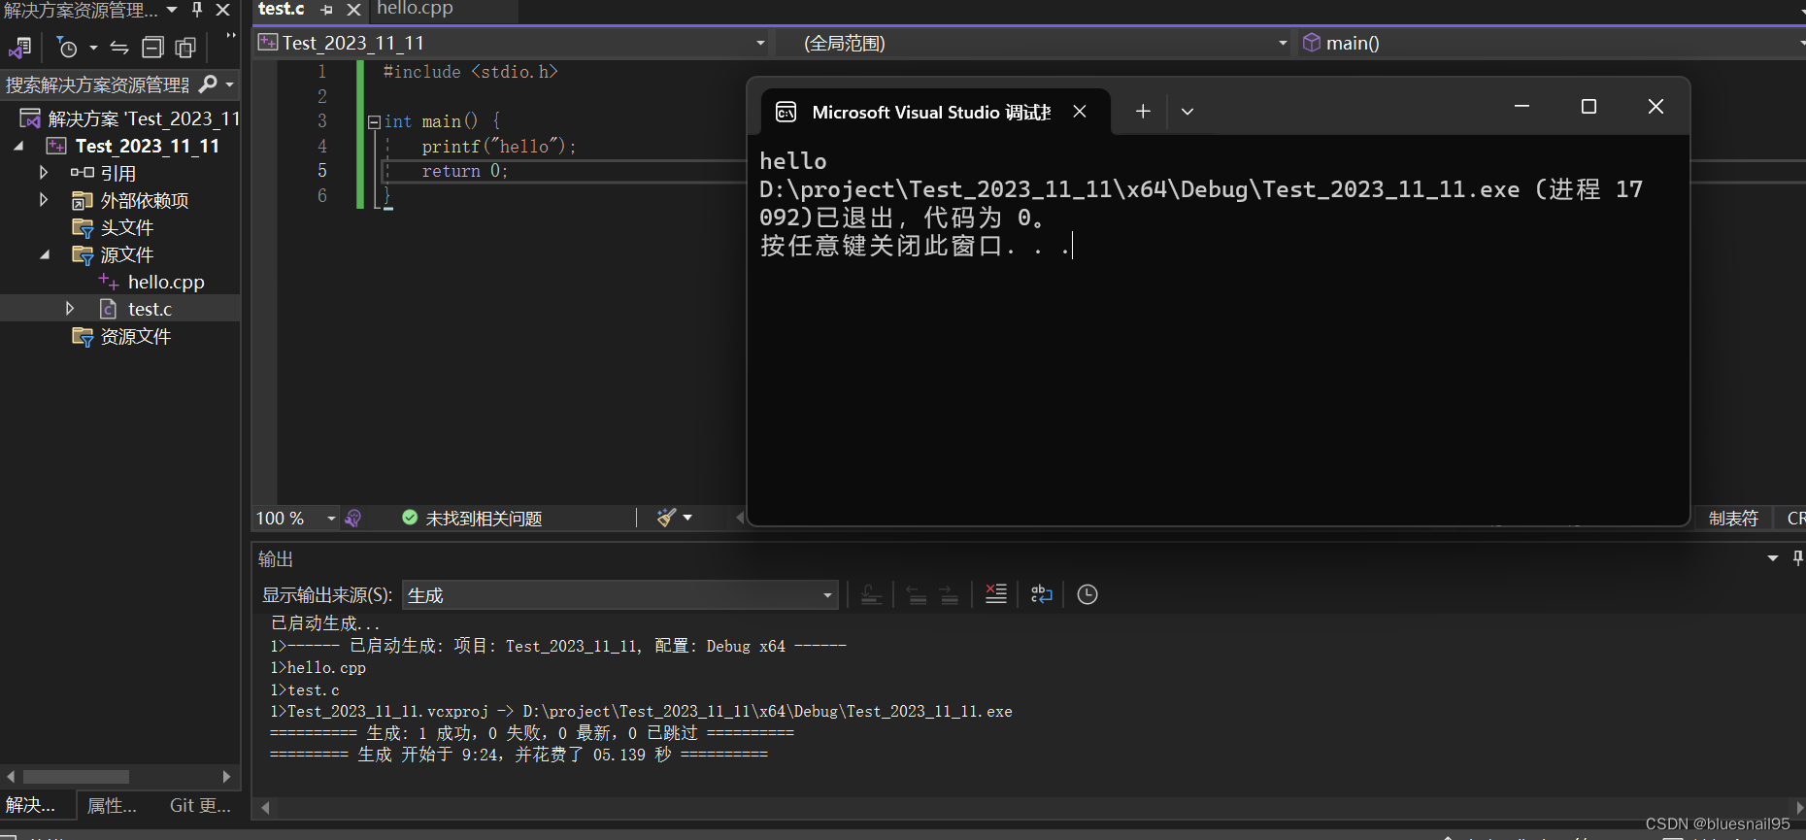1806x840 pixels.
Task: Open the 100 % zoom level dropdown
Action: (331, 519)
